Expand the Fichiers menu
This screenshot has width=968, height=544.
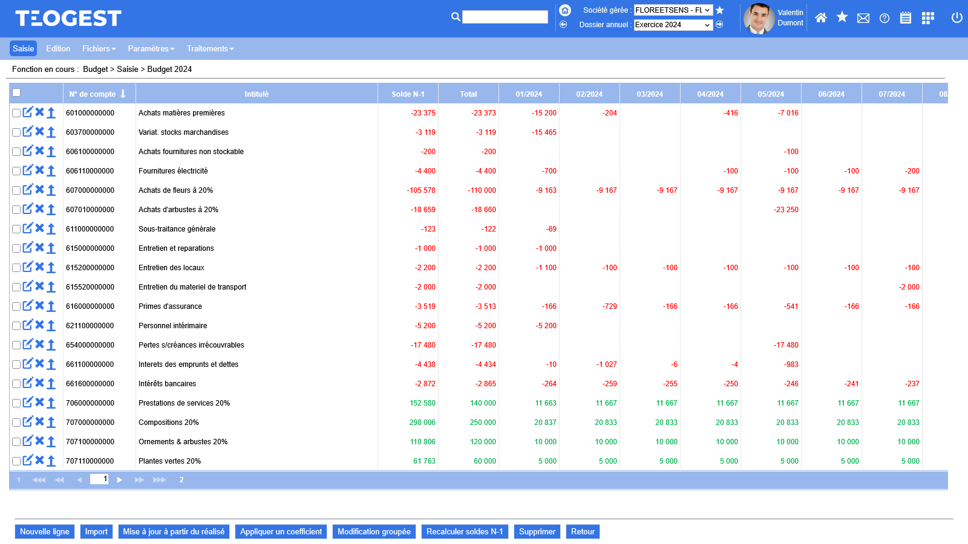click(99, 48)
